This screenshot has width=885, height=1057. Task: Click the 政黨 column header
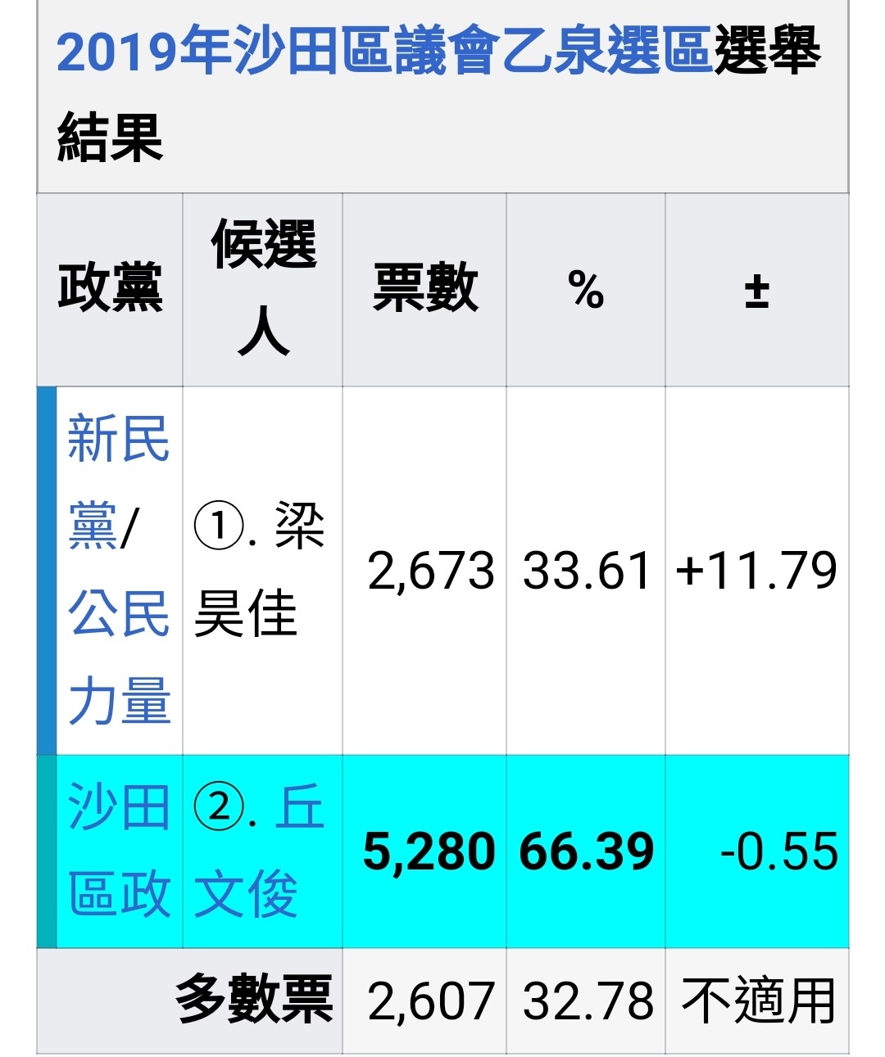click(110, 289)
